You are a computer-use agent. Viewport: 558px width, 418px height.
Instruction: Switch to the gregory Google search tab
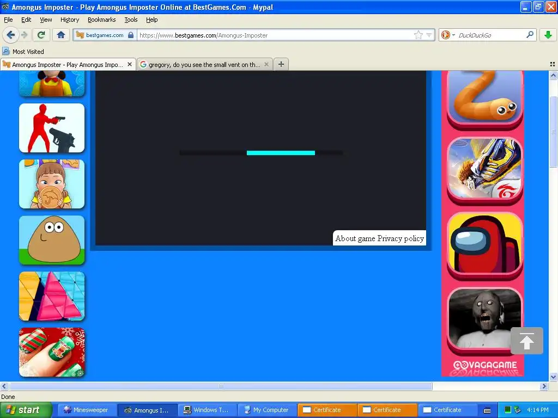205,65
